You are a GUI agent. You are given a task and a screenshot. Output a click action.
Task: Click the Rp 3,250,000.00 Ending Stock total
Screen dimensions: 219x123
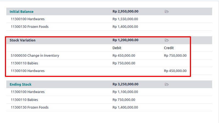(x=125, y=84)
